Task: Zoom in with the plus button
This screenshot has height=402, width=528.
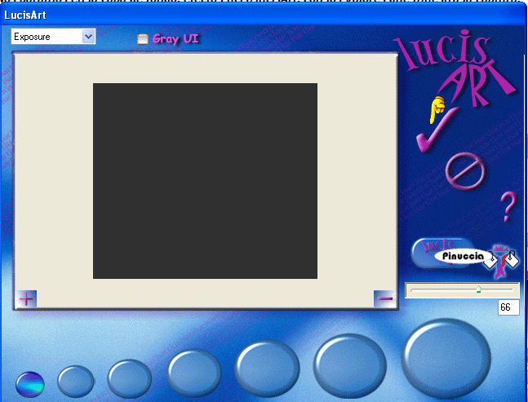Action: (26, 298)
